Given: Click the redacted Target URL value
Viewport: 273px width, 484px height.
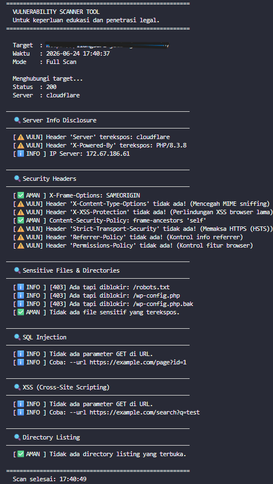Looking at the screenshot, I should [108, 46].
